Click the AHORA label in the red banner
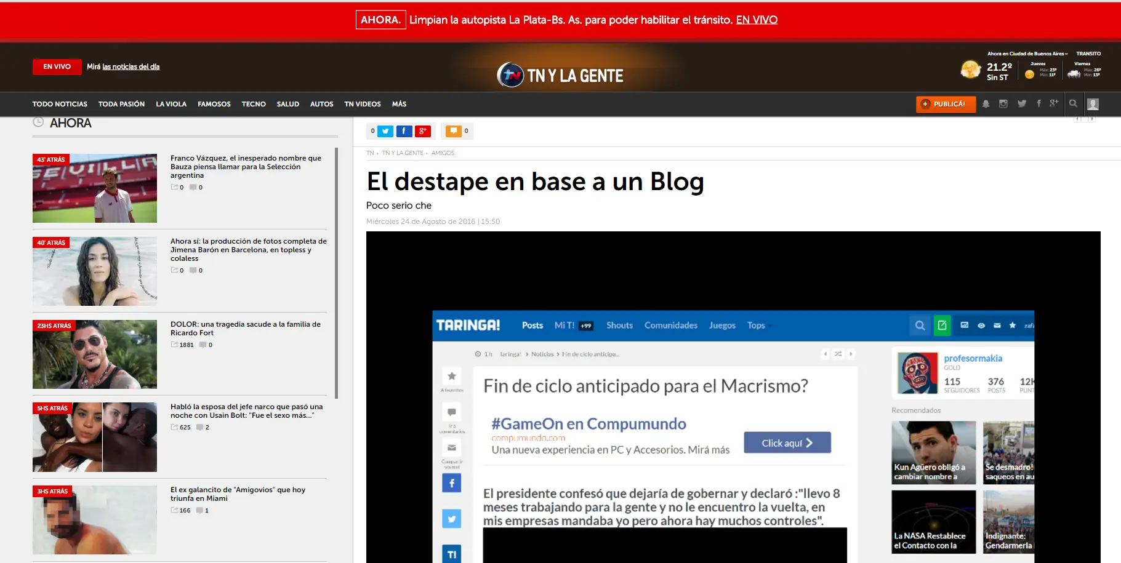Viewport: 1121px width, 563px height. (x=380, y=20)
